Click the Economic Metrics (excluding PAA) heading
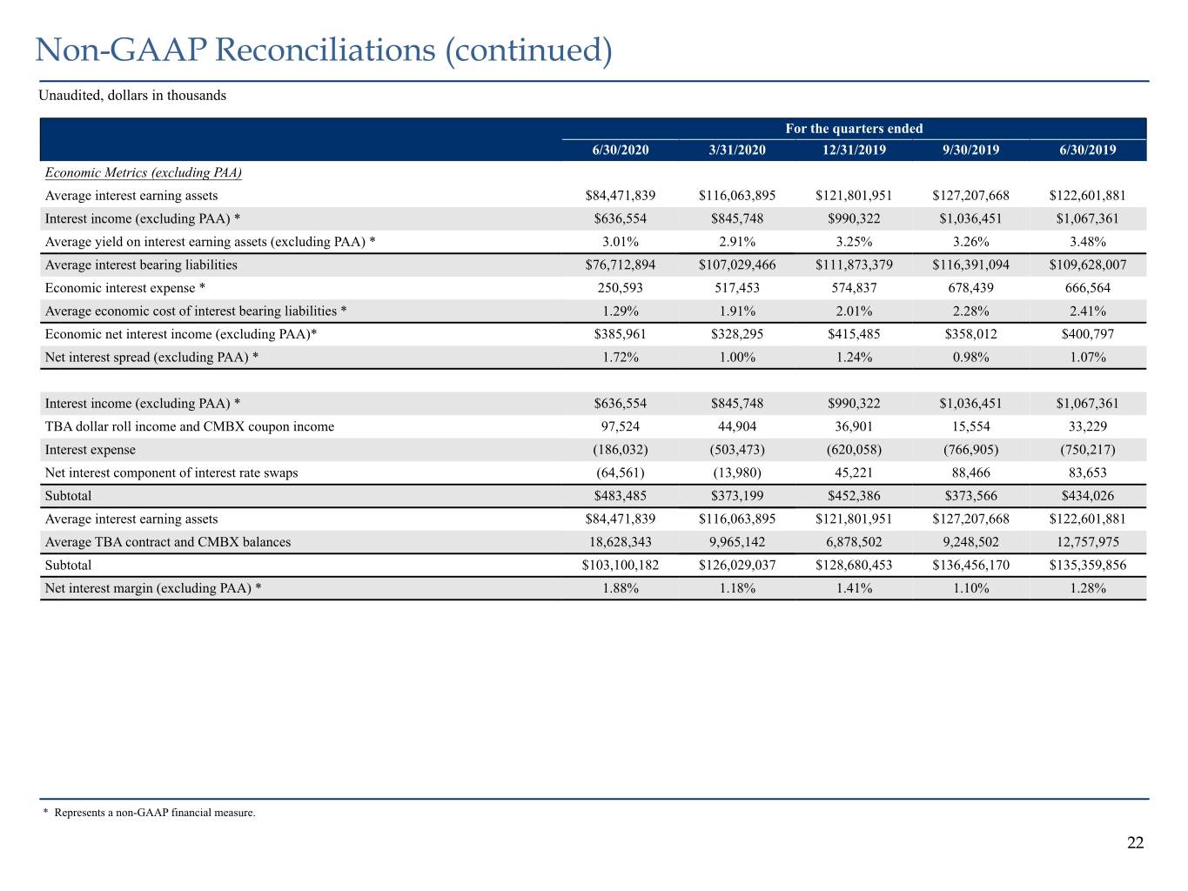Image resolution: width=1188 pixels, height=891 pixels. [x=144, y=172]
